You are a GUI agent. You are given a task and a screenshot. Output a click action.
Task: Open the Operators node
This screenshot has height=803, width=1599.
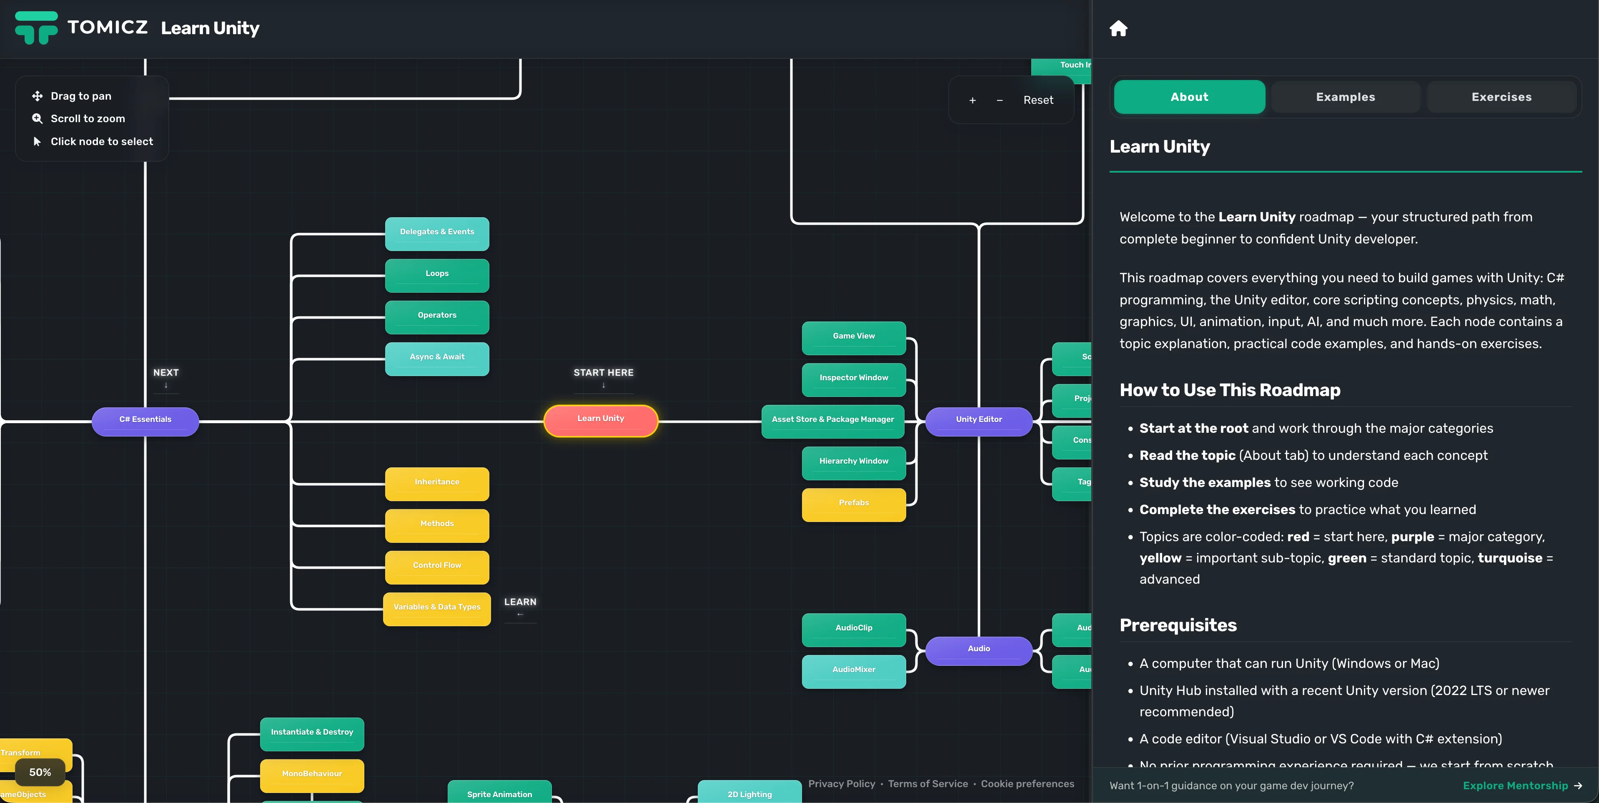coord(437,317)
